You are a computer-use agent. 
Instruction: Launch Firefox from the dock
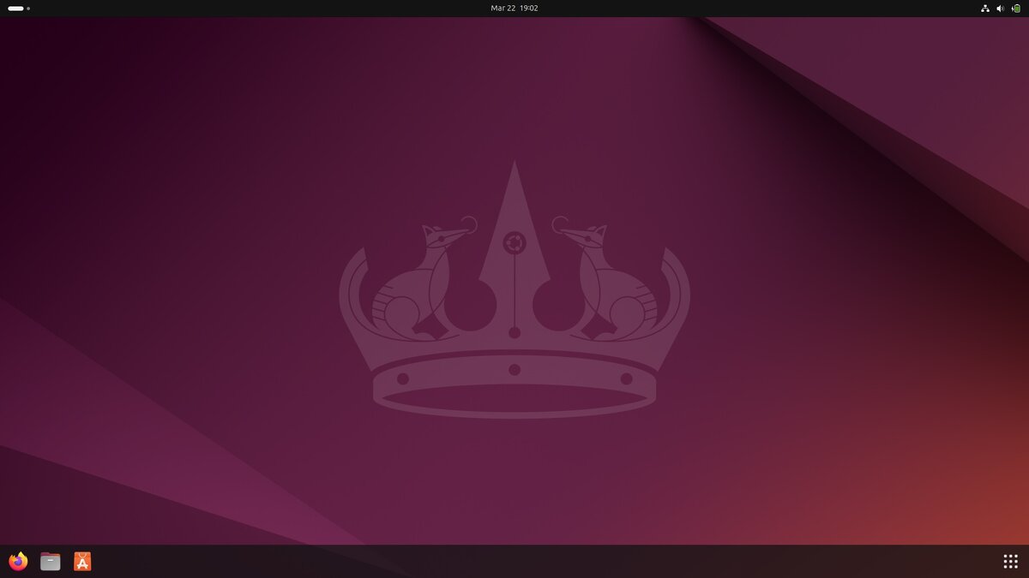(x=18, y=562)
